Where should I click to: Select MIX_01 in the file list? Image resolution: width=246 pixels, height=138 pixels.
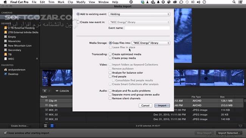[53, 110]
